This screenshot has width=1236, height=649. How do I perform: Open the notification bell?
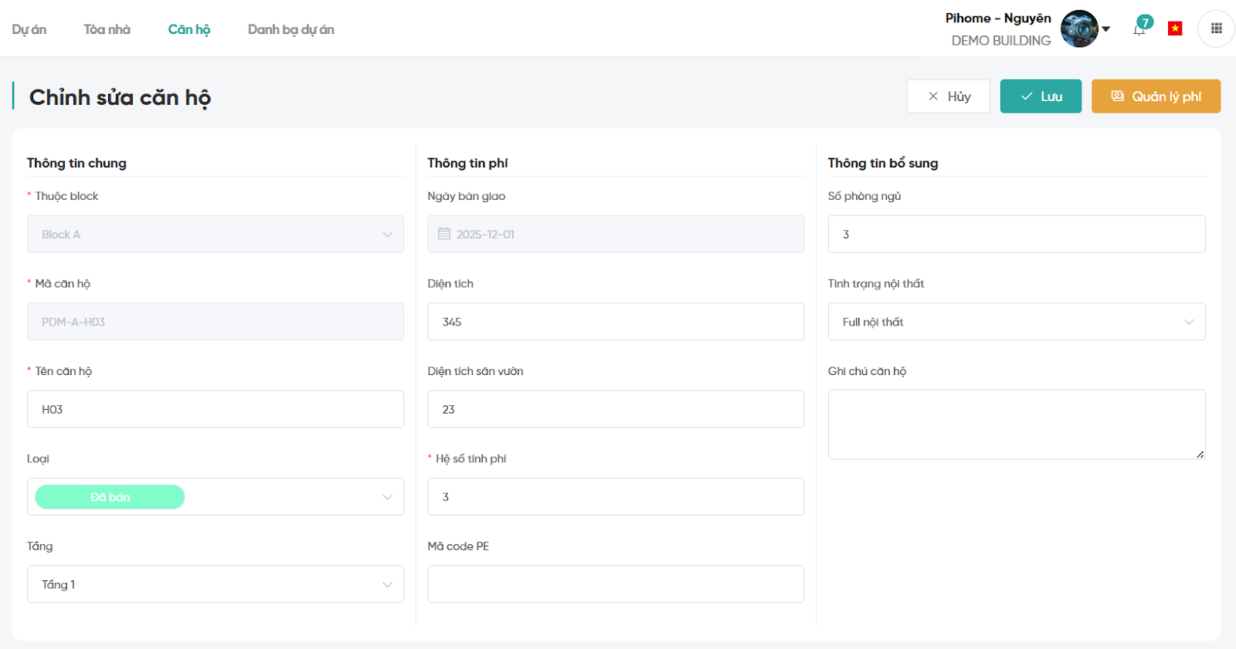(1139, 29)
